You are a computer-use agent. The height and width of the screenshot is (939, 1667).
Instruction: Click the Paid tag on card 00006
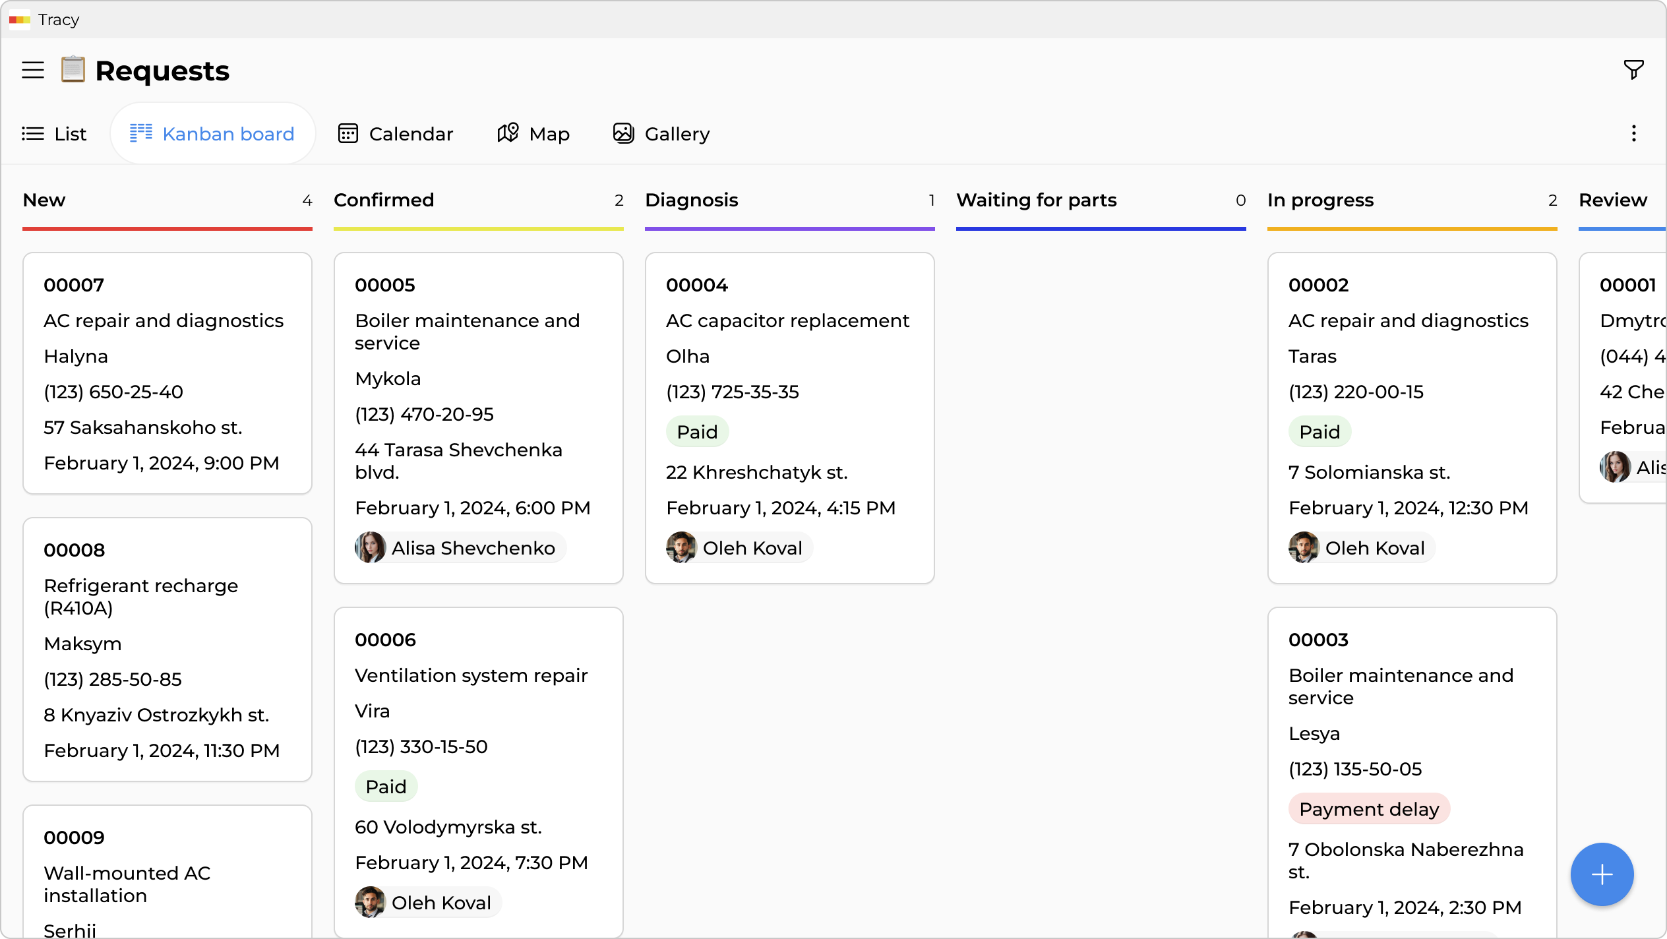[386, 787]
